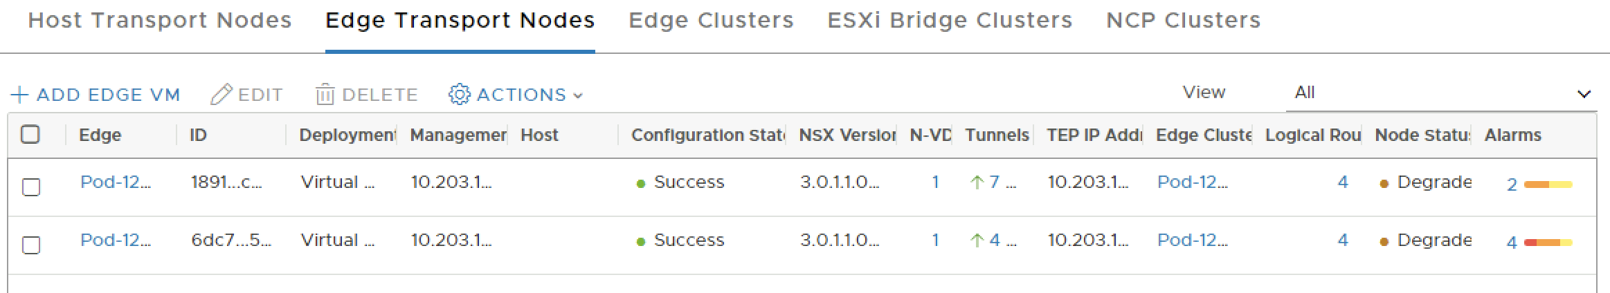Click the Degraded status dot in first row

click(1384, 184)
